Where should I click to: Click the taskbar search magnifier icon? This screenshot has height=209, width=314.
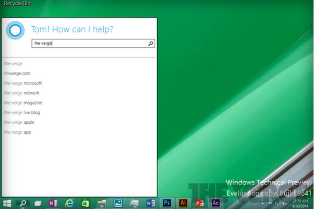tap(23, 203)
